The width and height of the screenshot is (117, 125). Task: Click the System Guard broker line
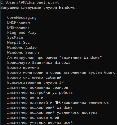pyautogui.click(x=61, y=72)
